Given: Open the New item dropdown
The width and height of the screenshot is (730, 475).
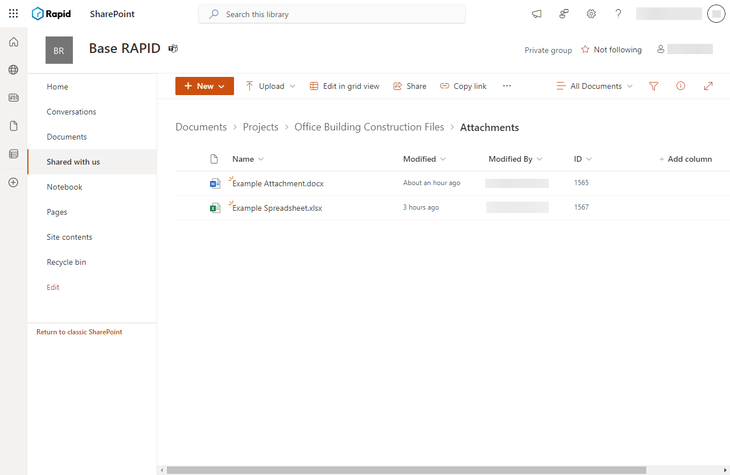Looking at the screenshot, I should tap(204, 85).
